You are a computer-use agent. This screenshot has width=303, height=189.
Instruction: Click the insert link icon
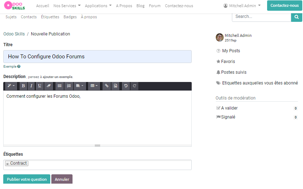point(107,86)
